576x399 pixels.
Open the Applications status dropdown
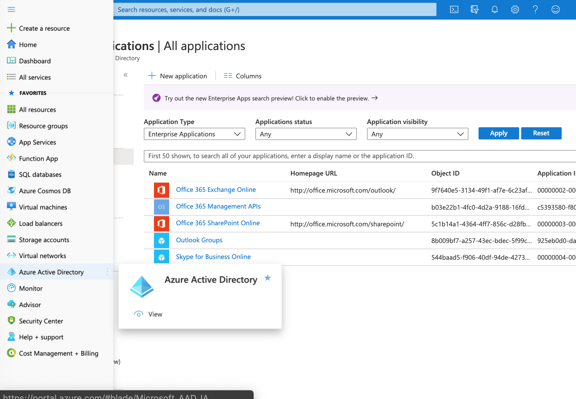306,134
